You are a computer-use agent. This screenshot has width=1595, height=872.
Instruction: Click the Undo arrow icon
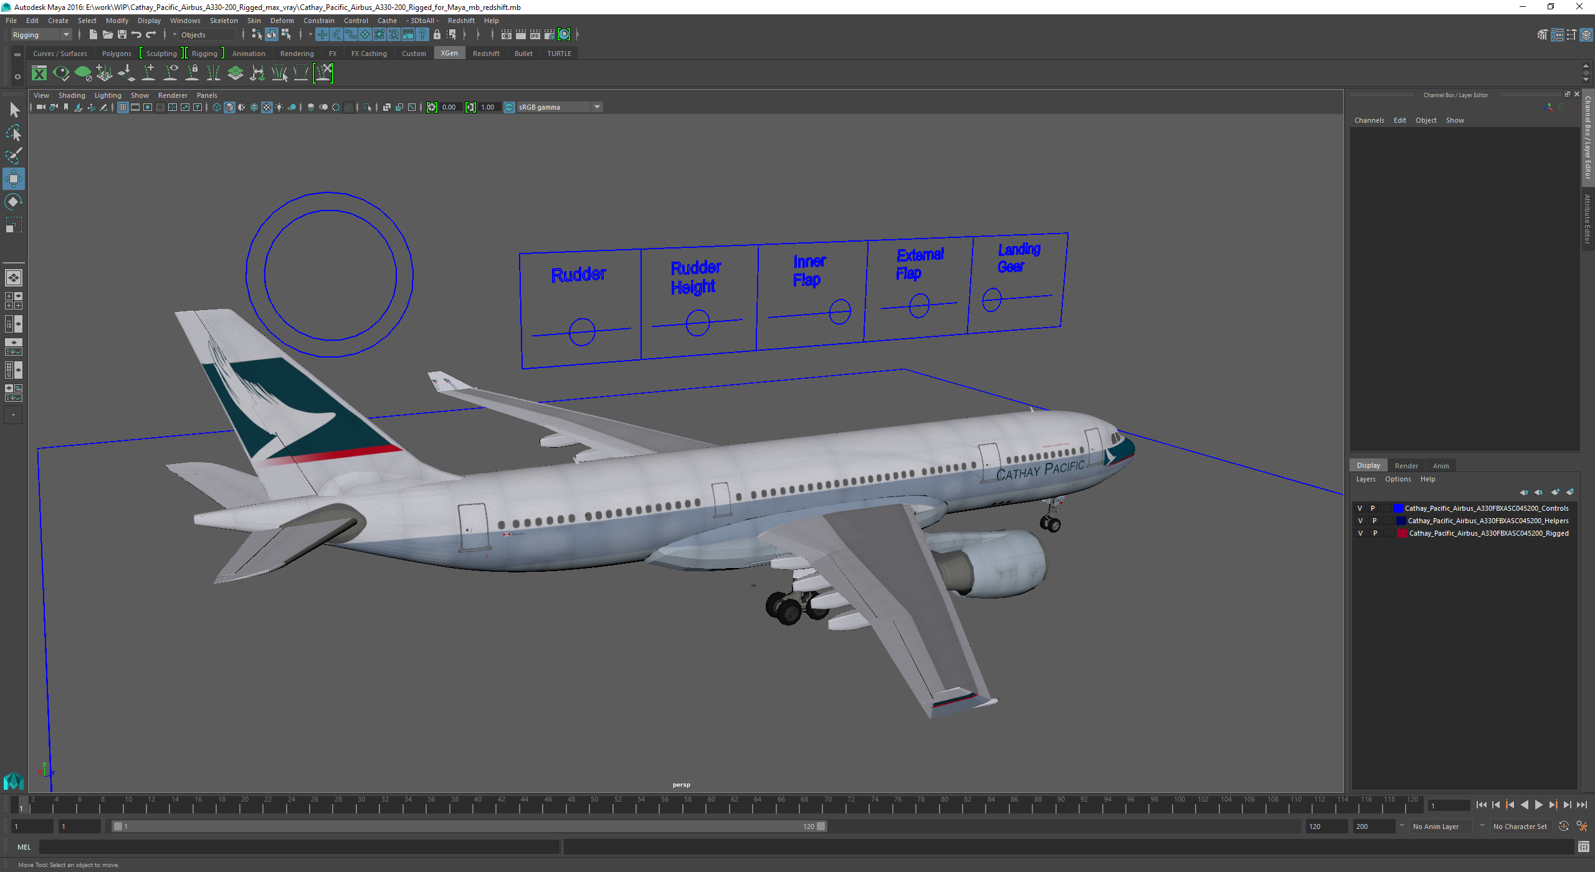[x=136, y=35]
